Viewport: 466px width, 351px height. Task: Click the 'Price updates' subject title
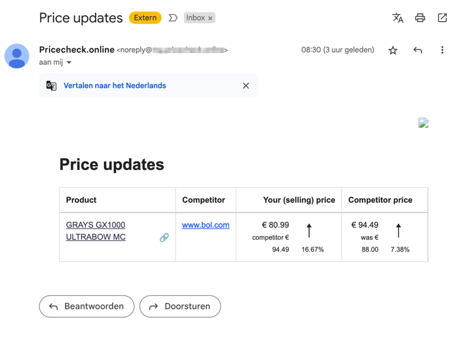click(x=81, y=18)
